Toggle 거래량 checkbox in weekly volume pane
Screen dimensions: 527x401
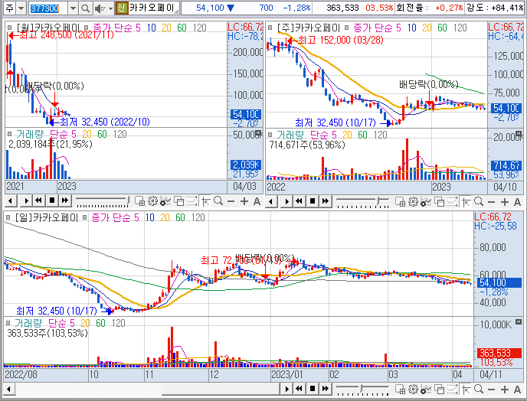click(270, 135)
